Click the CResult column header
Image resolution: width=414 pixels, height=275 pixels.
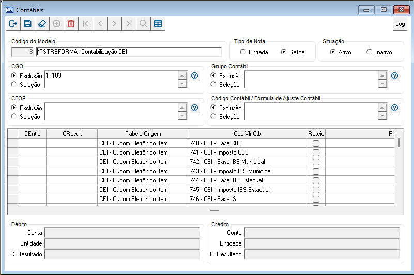pyautogui.click(x=72, y=134)
